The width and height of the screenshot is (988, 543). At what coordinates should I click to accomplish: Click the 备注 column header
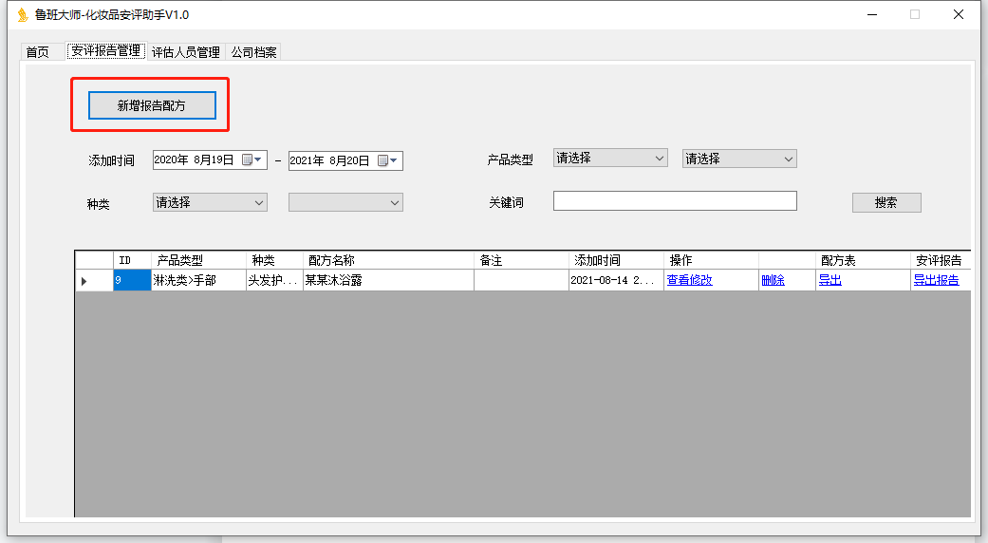click(521, 260)
